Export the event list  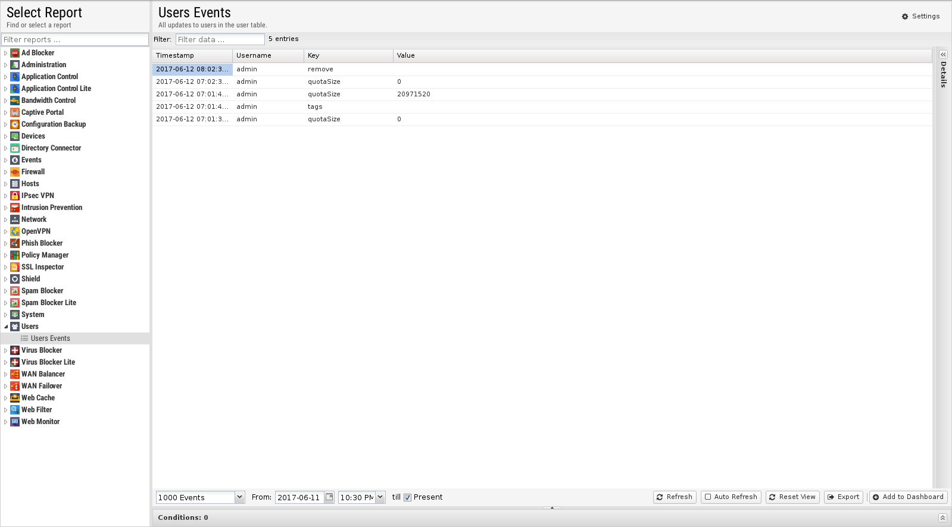843,497
